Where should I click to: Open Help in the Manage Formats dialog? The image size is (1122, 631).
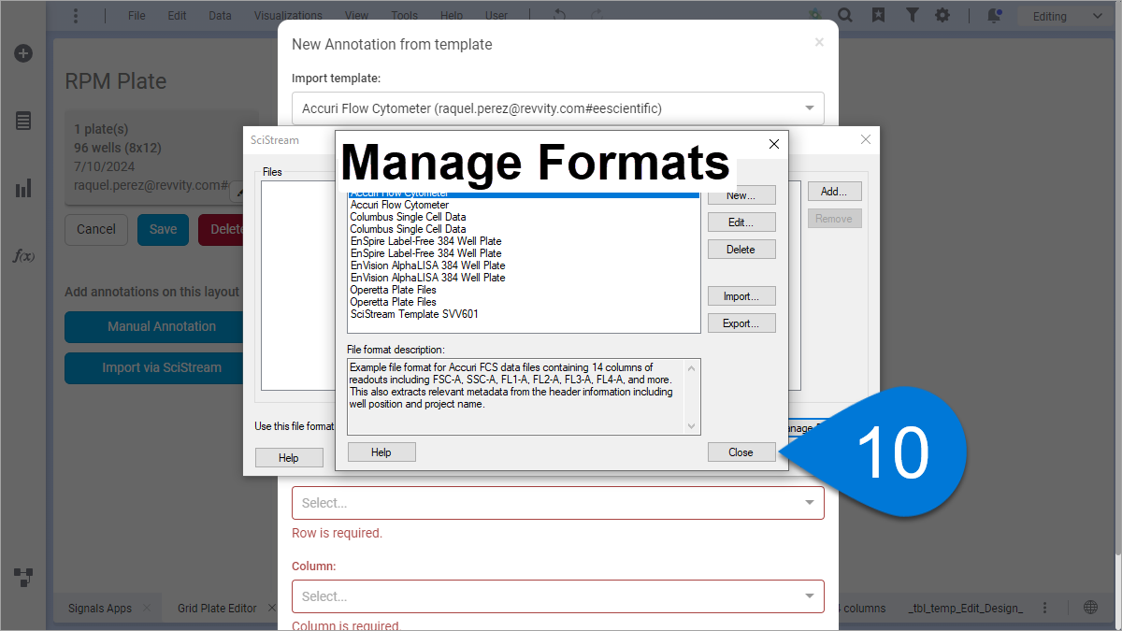(x=381, y=452)
